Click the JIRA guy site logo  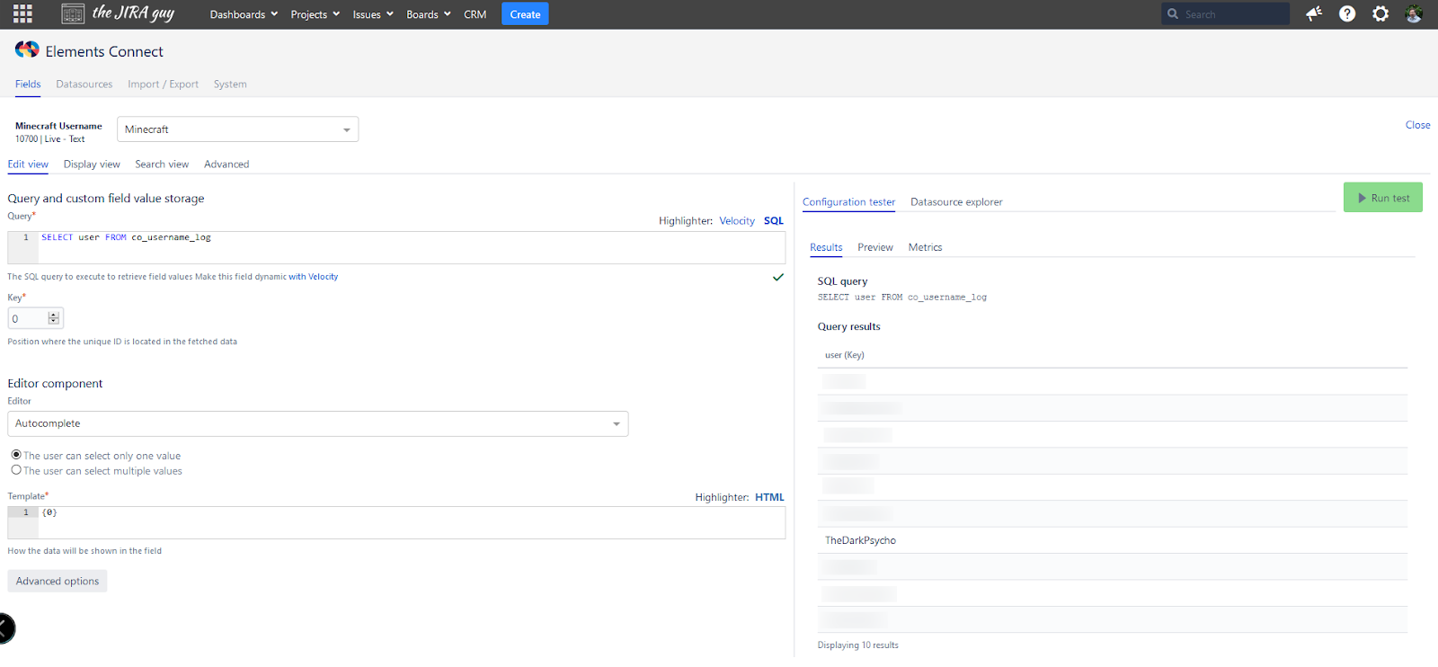118,13
